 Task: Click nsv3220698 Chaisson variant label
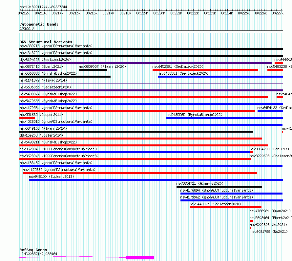tap(271, 156)
